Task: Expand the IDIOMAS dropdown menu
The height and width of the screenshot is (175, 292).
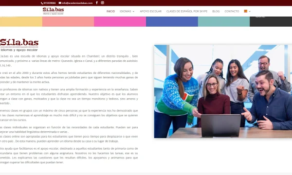Action: coord(127,11)
